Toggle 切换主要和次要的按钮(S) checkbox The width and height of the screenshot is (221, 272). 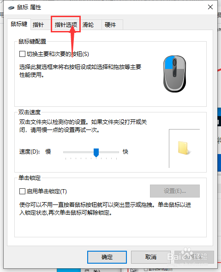pos(22,54)
